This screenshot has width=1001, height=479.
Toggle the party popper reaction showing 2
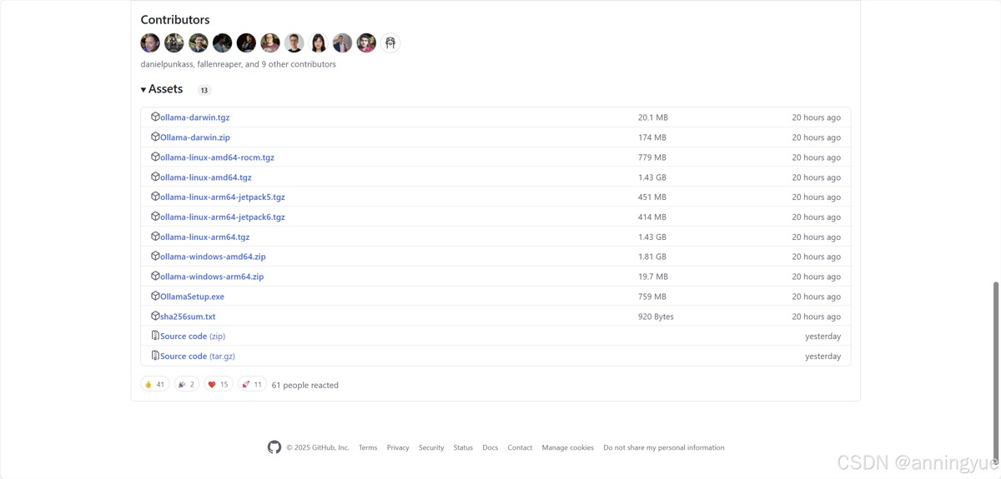pyautogui.click(x=187, y=385)
